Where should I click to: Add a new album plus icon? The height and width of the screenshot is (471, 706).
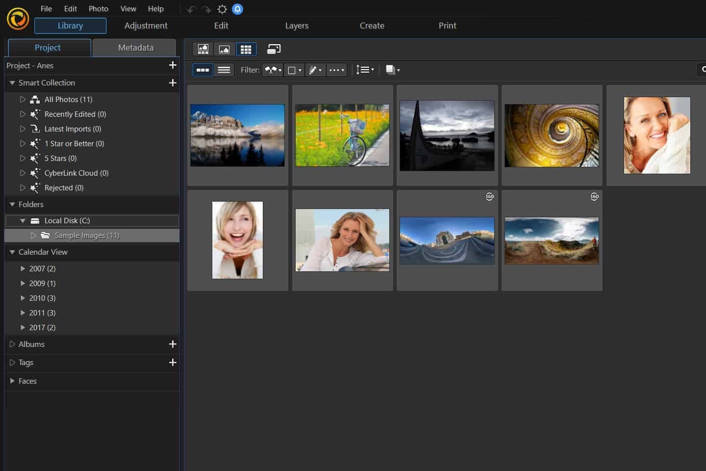[173, 344]
